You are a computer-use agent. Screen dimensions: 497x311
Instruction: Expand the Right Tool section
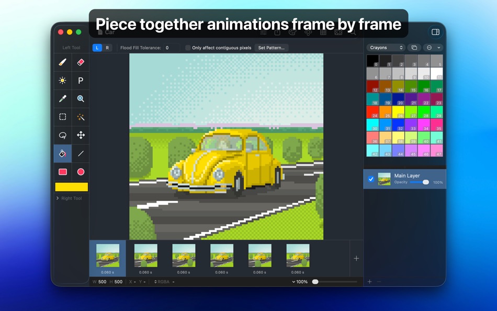(71, 198)
